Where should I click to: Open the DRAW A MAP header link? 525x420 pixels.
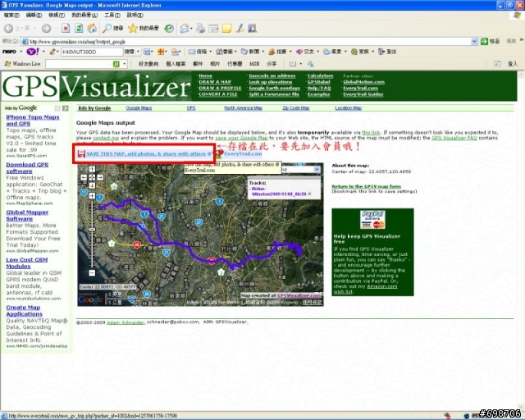pos(215,82)
